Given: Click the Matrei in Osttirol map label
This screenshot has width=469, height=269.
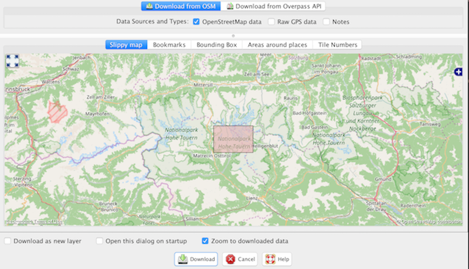Looking at the screenshot, I should 212,156.
